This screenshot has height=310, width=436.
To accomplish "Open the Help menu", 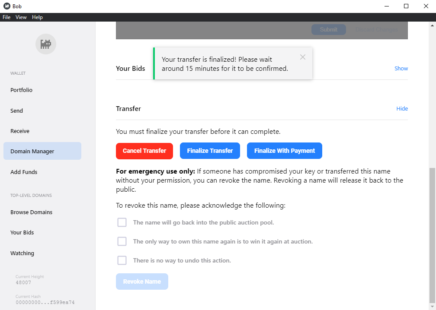I will pos(37,17).
